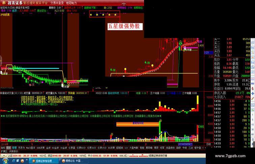Open the 扩展区 tab
This screenshot has width=255, height=164.
click(4, 151)
